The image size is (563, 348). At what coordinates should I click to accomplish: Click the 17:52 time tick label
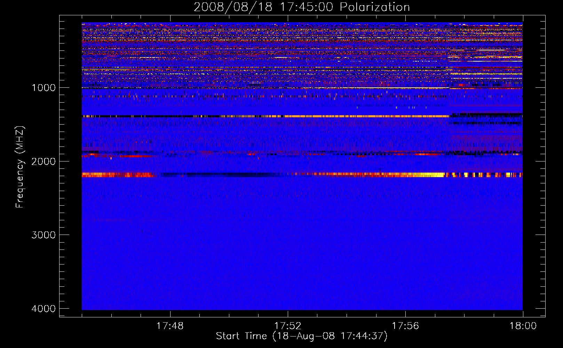pyautogui.click(x=287, y=326)
